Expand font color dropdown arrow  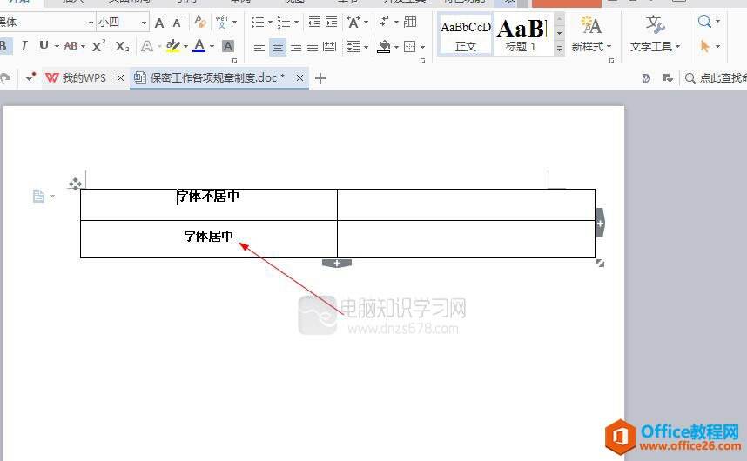pyautogui.click(x=212, y=47)
